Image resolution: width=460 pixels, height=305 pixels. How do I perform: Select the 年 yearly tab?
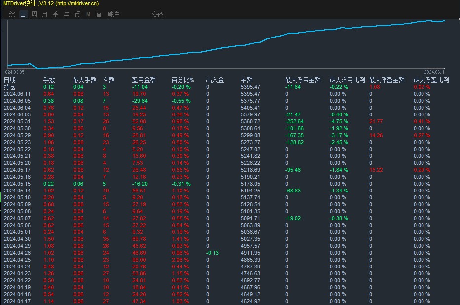click(67, 14)
